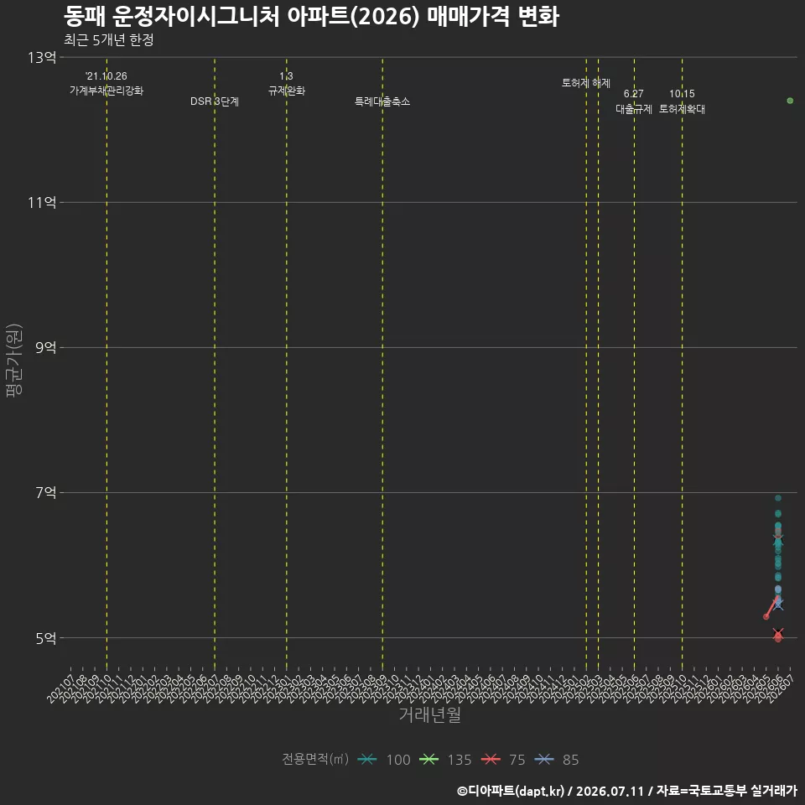Click the 6.27 annotation date

[x=634, y=93]
